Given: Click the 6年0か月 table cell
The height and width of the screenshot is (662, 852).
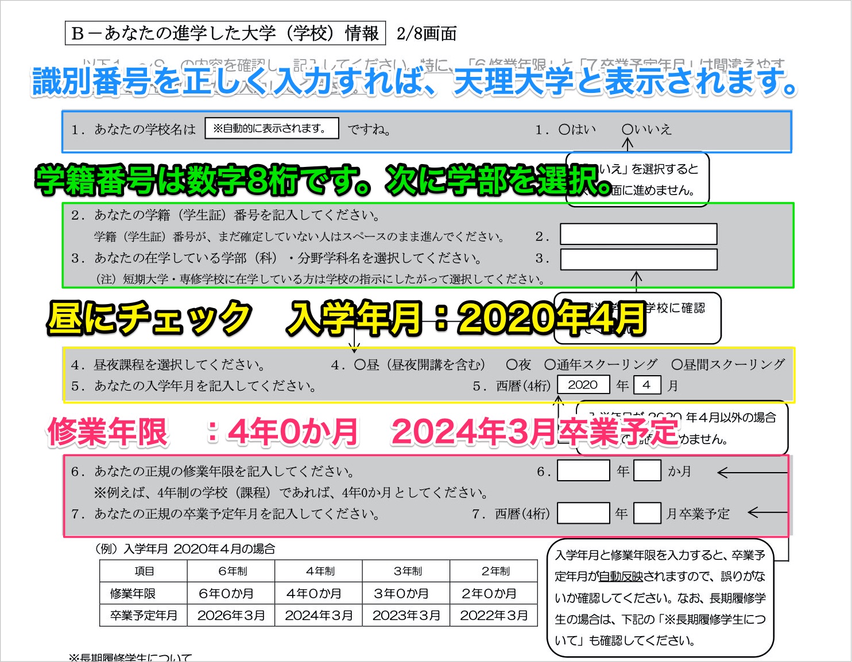Looking at the screenshot, I should pyautogui.click(x=231, y=593).
